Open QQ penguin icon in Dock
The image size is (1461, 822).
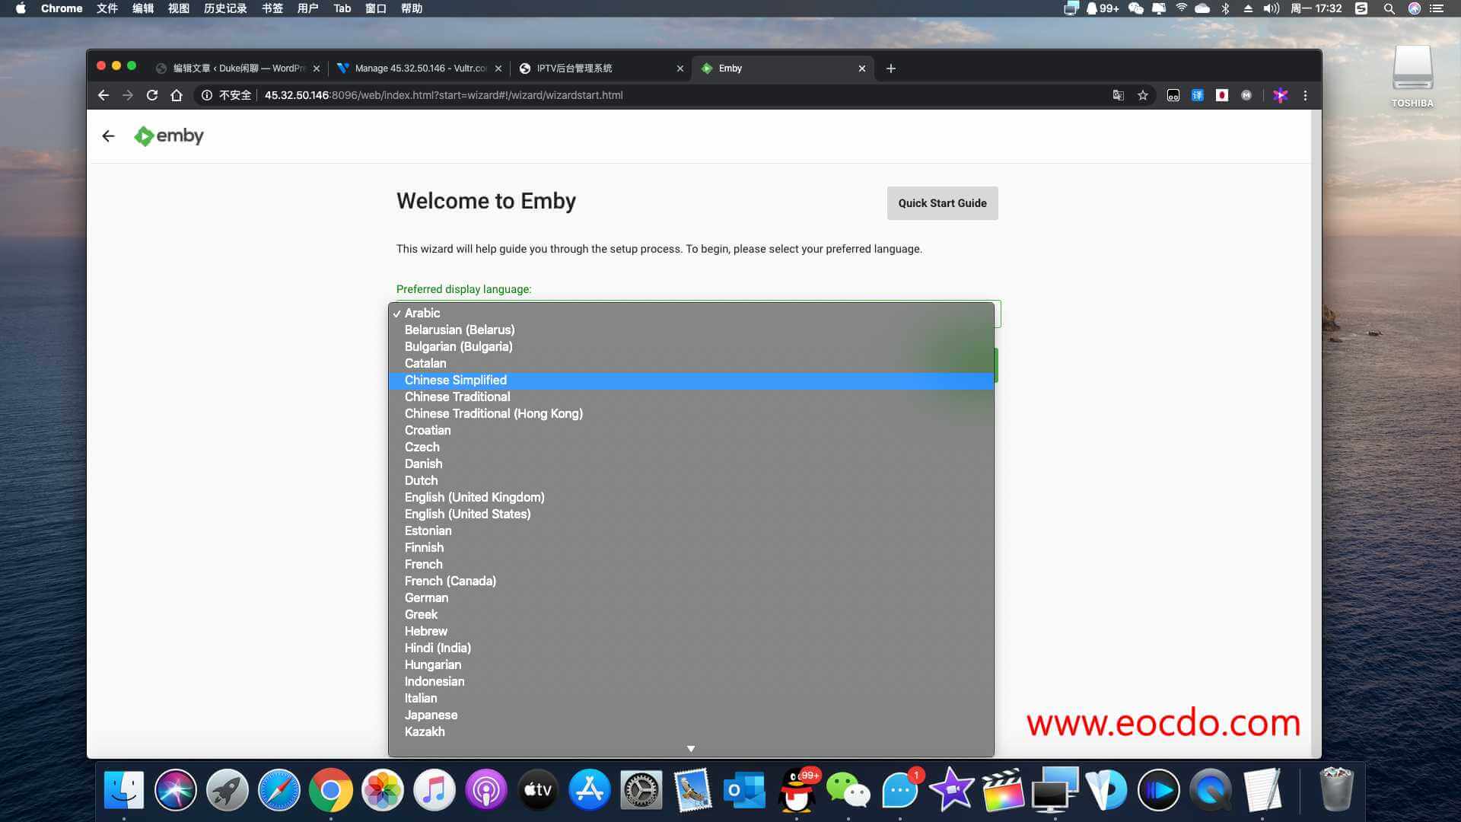tap(797, 790)
